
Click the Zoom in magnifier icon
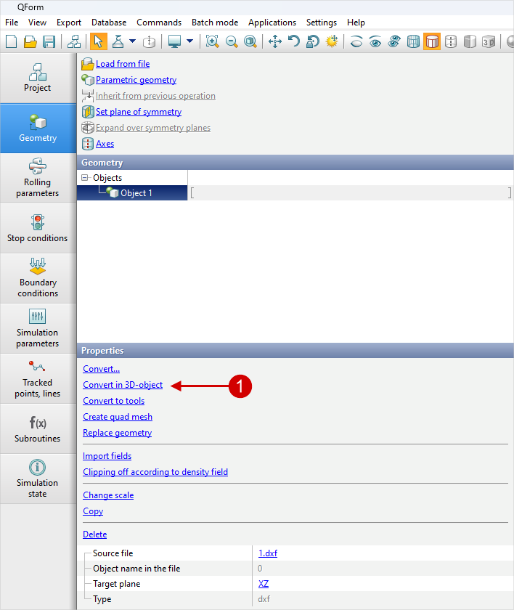(x=212, y=41)
